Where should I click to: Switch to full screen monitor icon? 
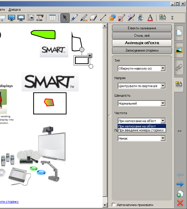click(12, 18)
